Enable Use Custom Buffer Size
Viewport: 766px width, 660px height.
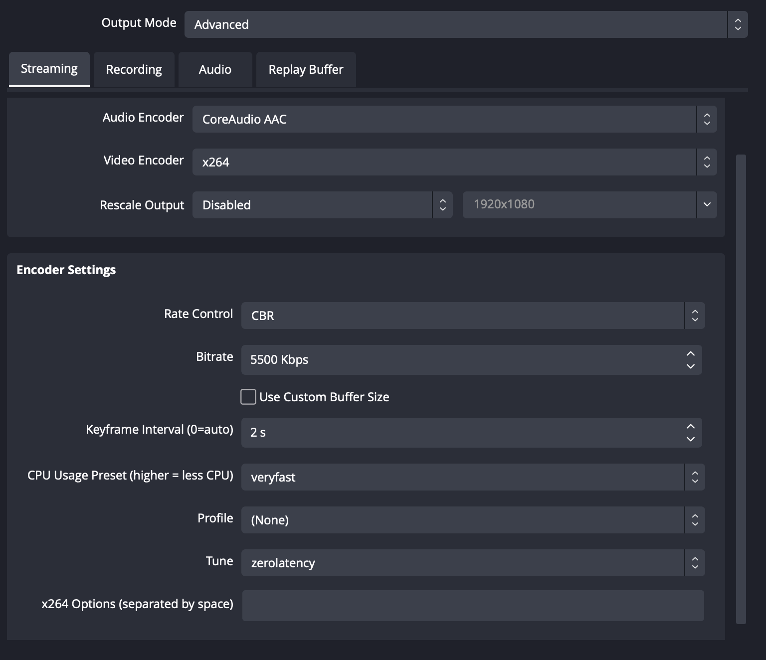tap(248, 397)
